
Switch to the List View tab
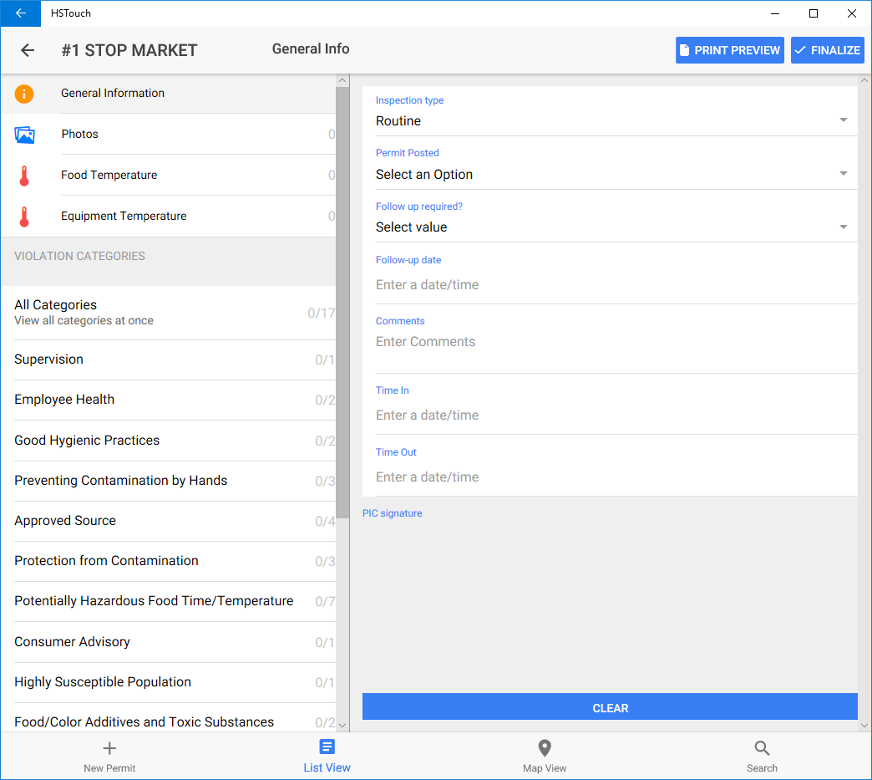327,756
